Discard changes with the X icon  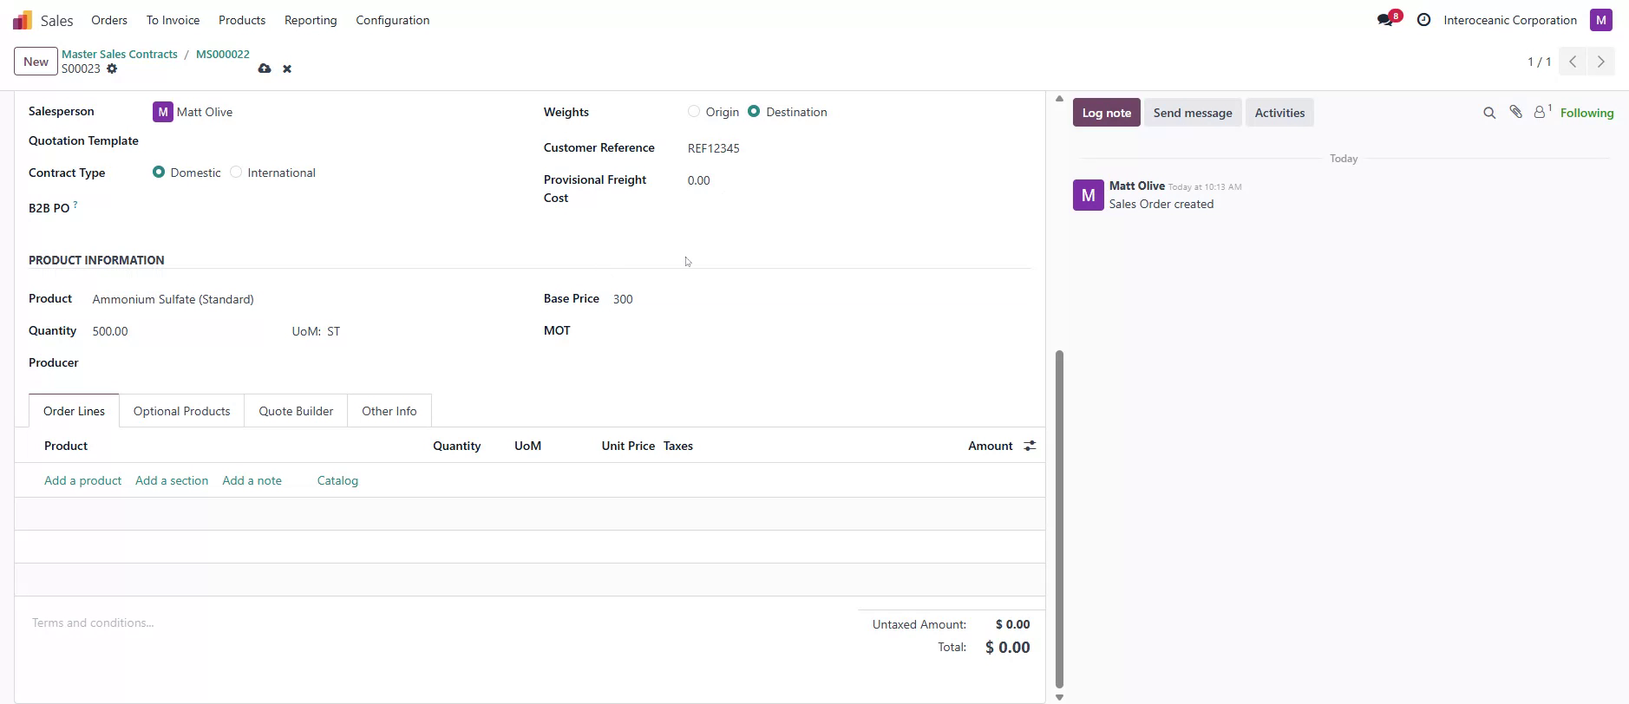287,68
